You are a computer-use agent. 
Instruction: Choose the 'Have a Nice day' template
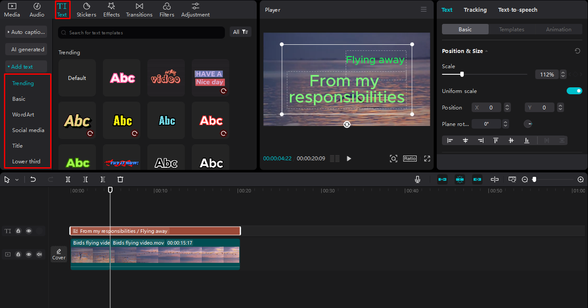click(210, 78)
